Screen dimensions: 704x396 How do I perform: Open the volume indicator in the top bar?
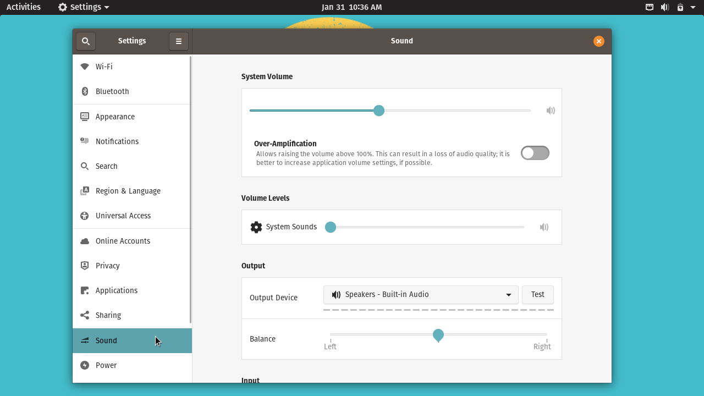click(665, 7)
